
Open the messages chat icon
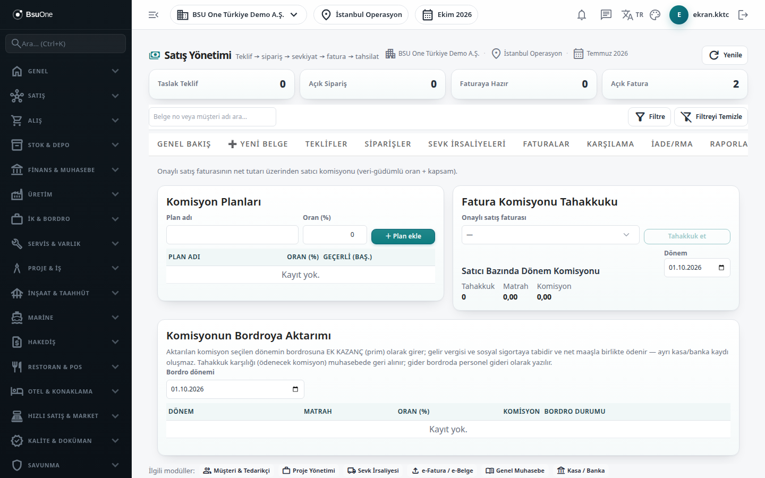pos(606,15)
